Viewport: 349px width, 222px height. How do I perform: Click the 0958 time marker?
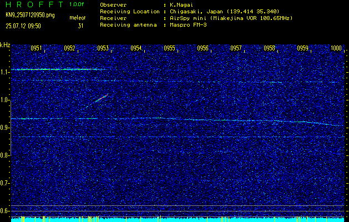[x=269, y=48]
